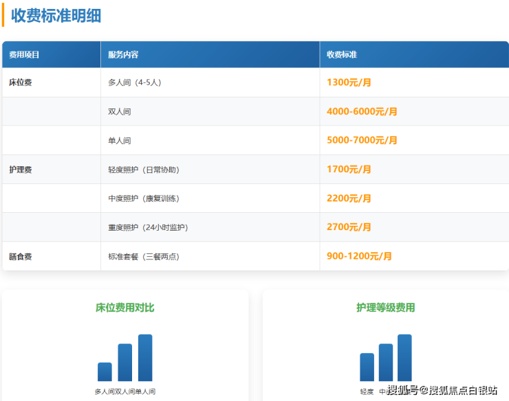This screenshot has height=401, width=509.
Task: Select the 费用项目 column header
Action: [25, 55]
